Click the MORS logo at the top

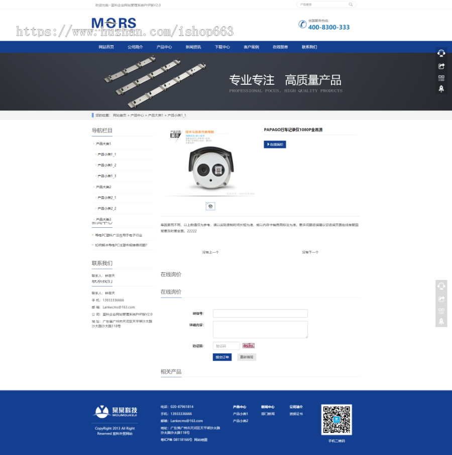(114, 24)
